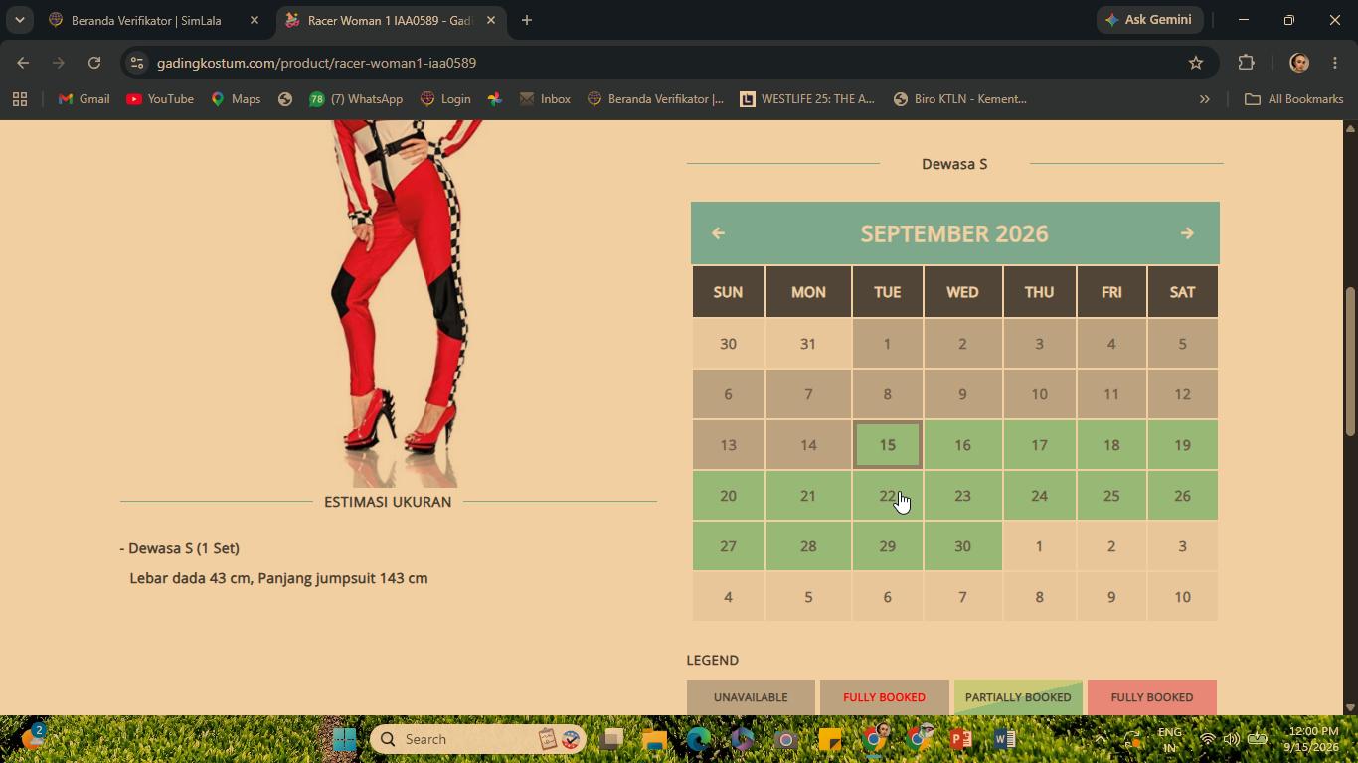
Task: Open the YouTube bookmark
Action: pos(160,99)
